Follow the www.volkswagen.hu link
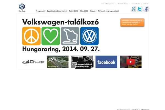This screenshot has width=165, height=110. (x=108, y=4)
